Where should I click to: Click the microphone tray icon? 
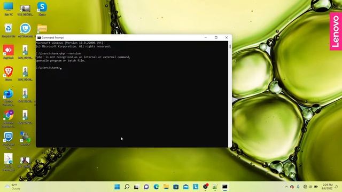pyautogui.click(x=298, y=187)
